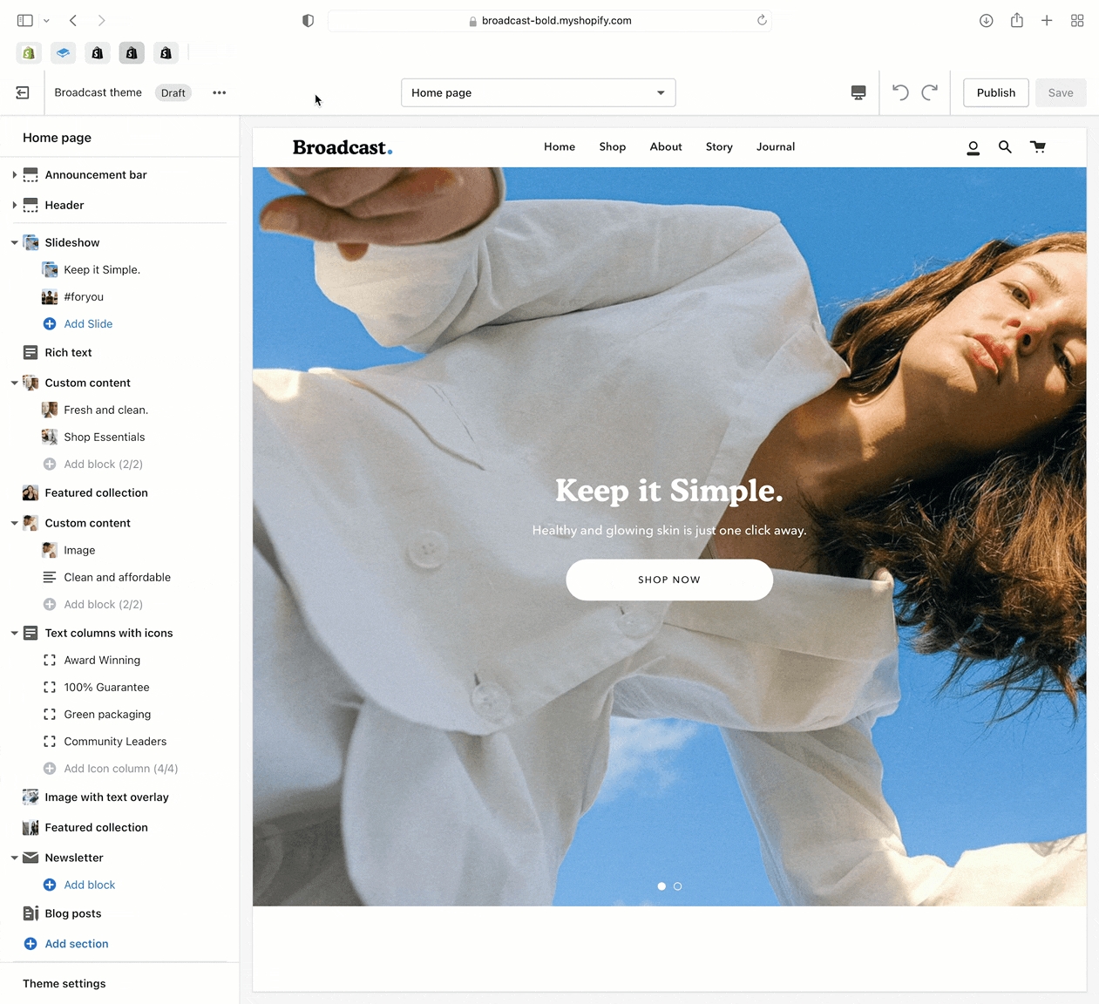This screenshot has width=1099, height=1004.
Task: Select the second slideshow dot indicator
Action: [678, 886]
